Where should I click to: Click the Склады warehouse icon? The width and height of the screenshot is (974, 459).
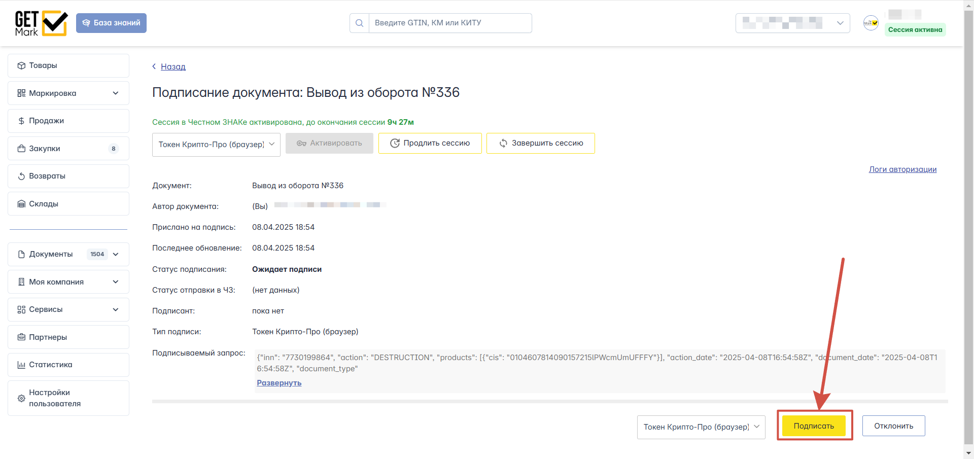[x=21, y=204]
